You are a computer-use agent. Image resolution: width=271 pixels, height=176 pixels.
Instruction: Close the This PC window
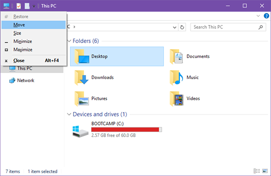click(262, 6)
